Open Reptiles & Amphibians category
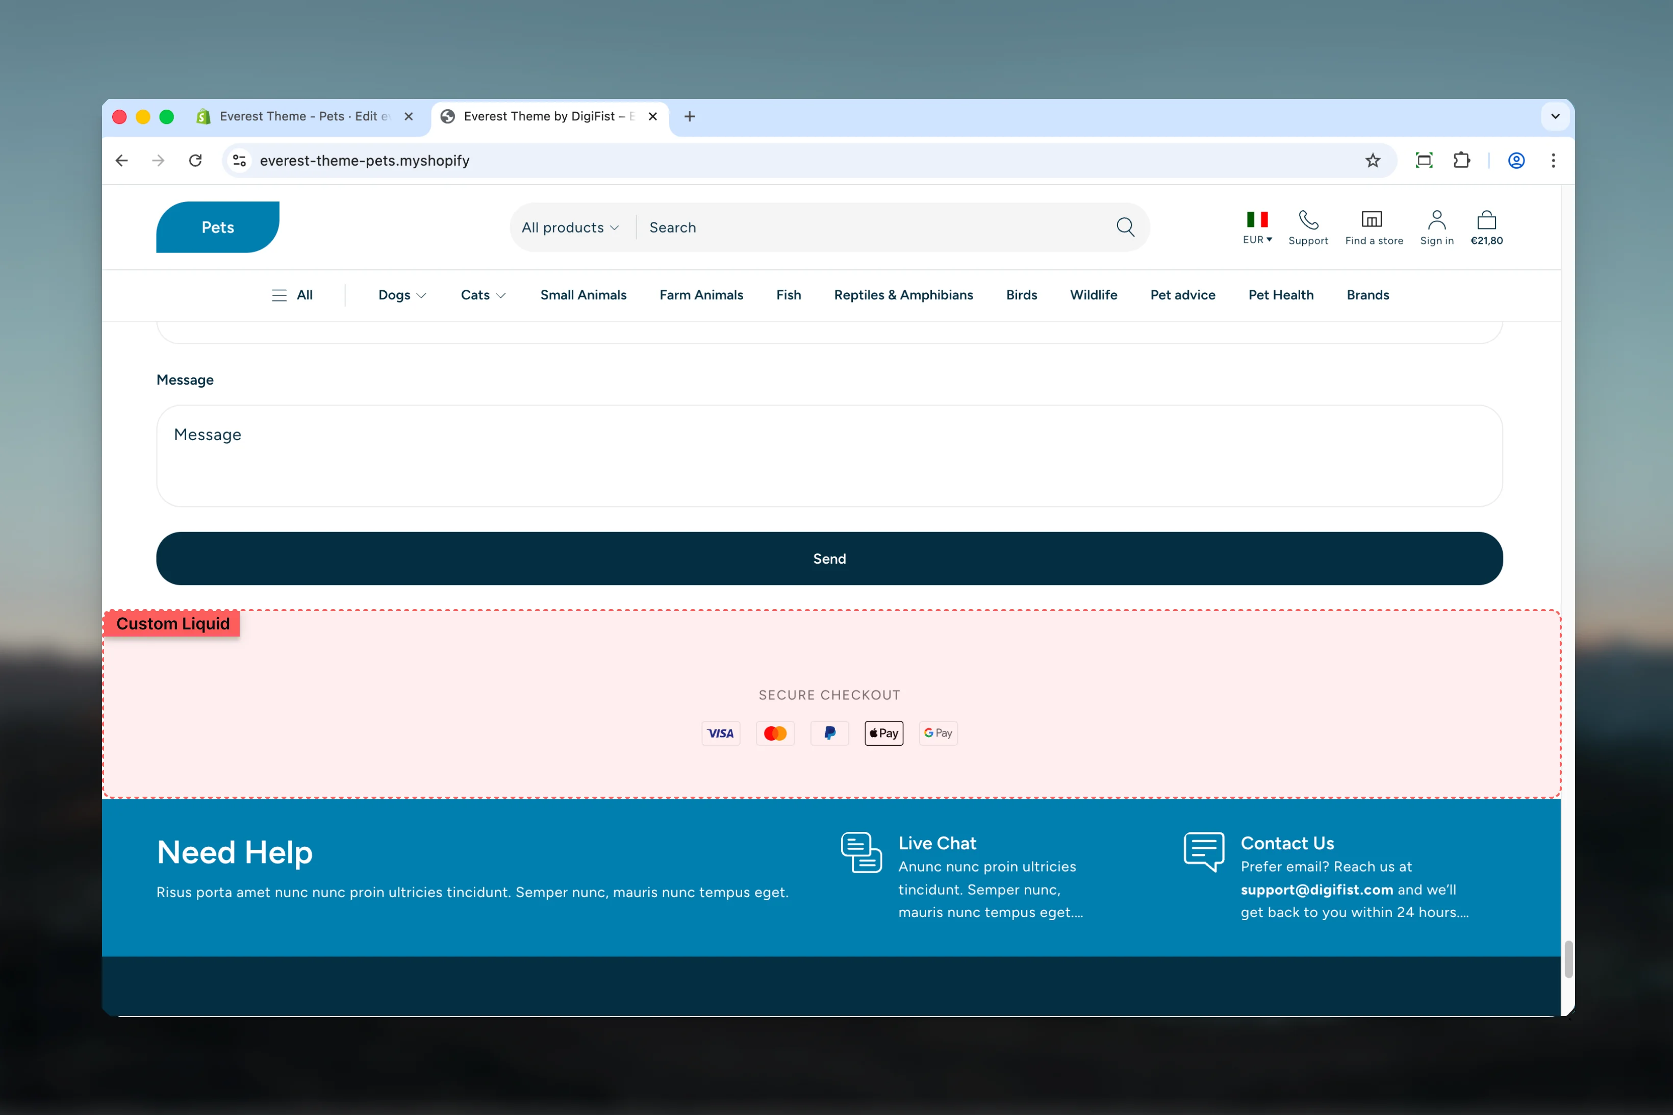 (904, 295)
